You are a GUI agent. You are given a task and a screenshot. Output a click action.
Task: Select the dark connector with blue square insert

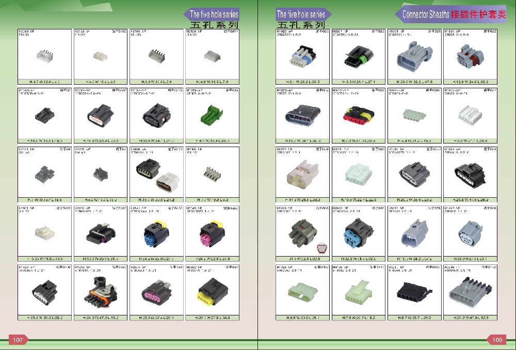(358, 233)
